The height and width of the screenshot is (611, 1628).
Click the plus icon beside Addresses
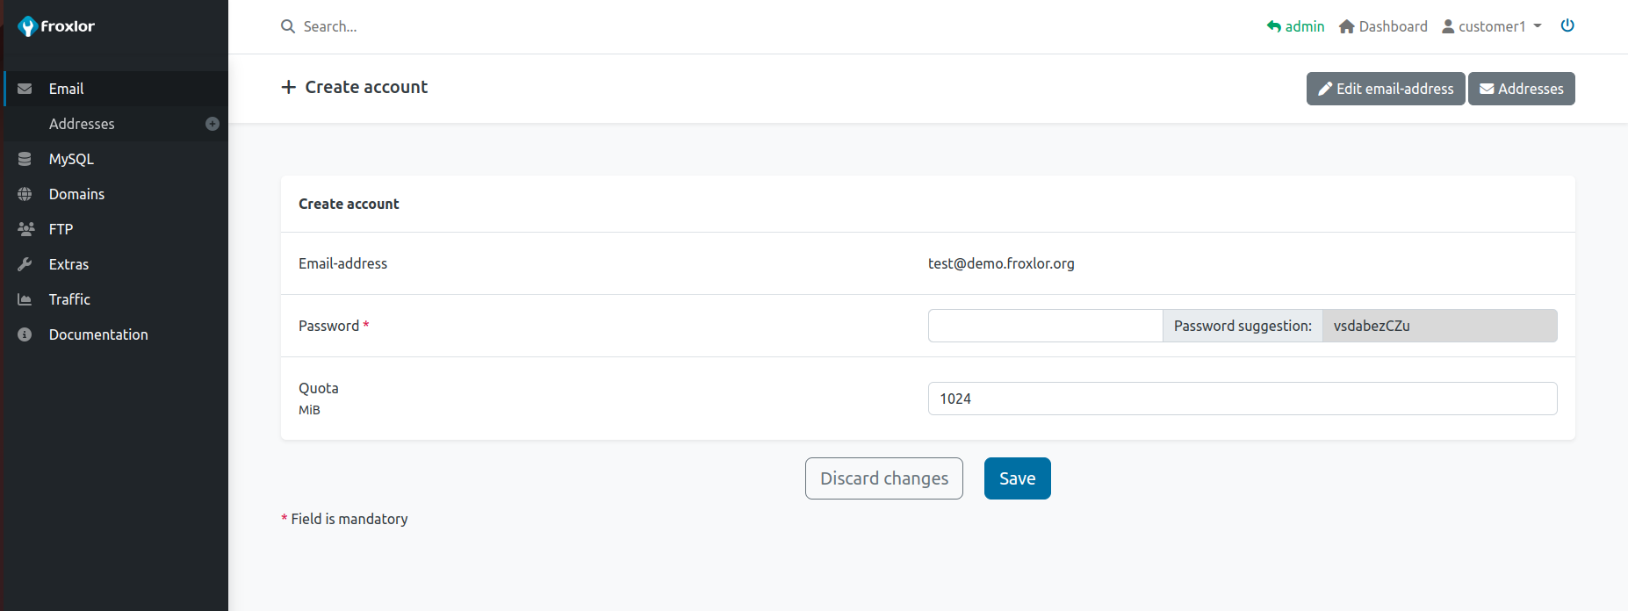[x=213, y=124]
